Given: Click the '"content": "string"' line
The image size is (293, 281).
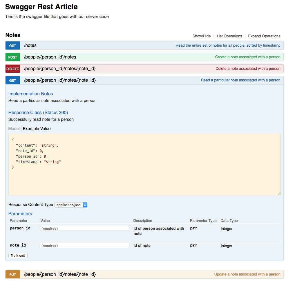Looking at the screenshot, I should pyautogui.click(x=37, y=145).
